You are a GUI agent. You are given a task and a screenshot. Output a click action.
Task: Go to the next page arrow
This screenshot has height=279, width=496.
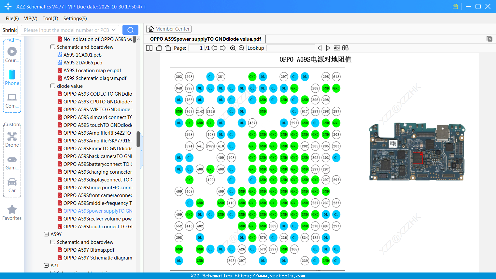223,48
